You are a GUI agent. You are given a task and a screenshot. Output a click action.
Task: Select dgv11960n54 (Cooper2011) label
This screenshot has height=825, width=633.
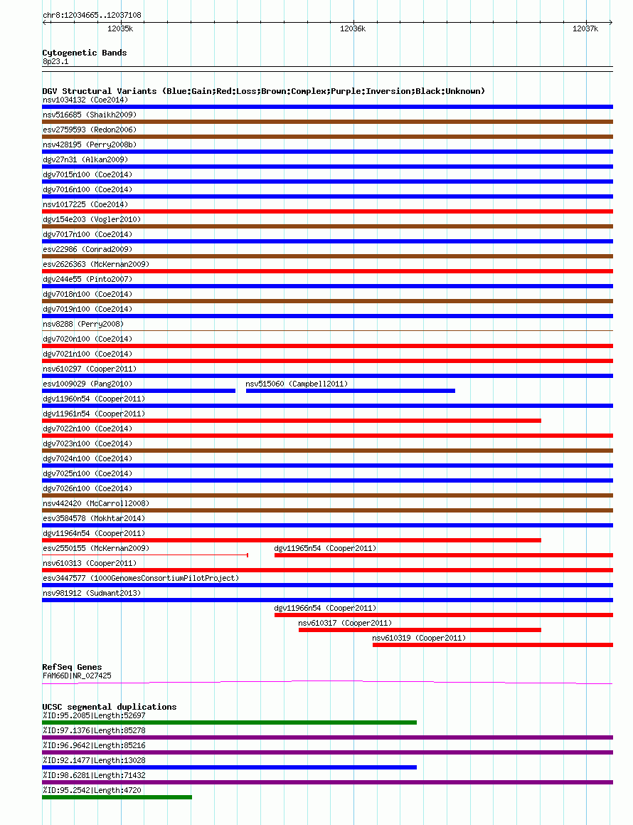(94, 399)
